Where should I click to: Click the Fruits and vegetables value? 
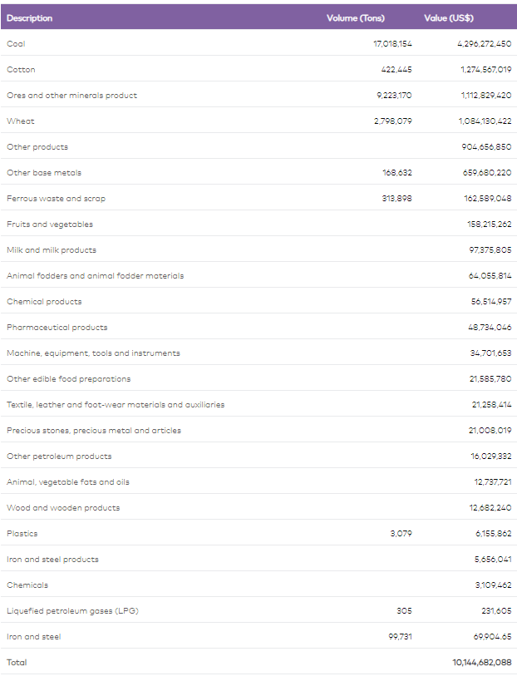(490, 225)
